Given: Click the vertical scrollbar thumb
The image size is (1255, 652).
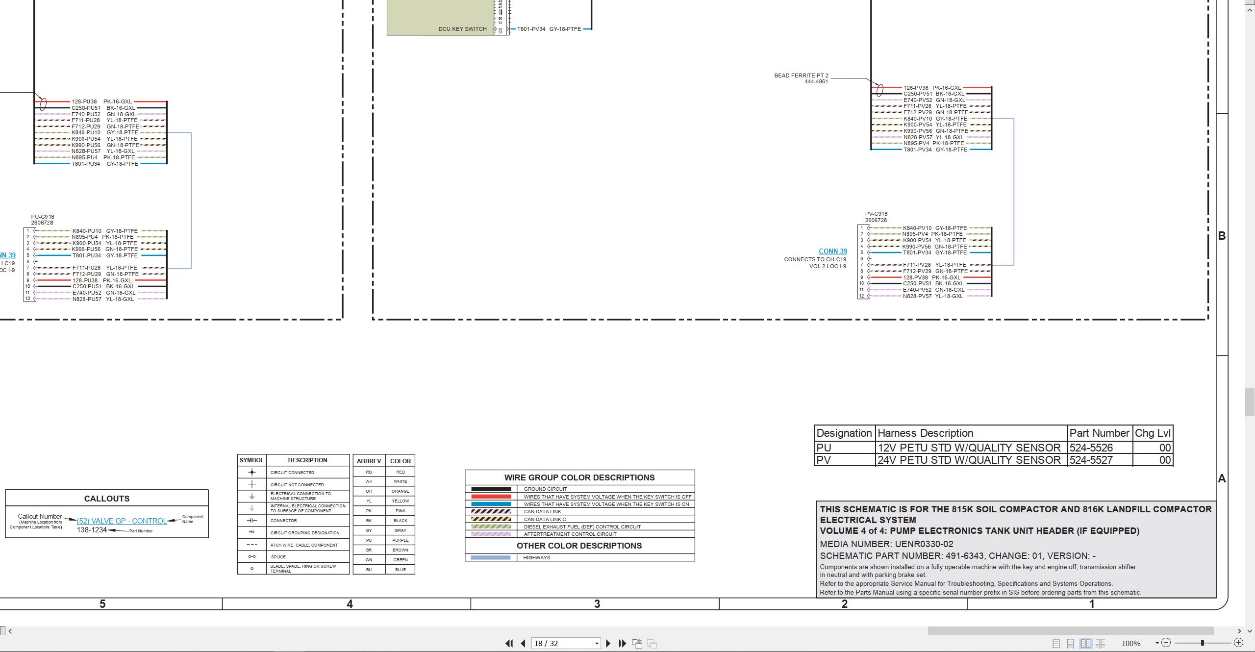Looking at the screenshot, I should coord(1250,402).
